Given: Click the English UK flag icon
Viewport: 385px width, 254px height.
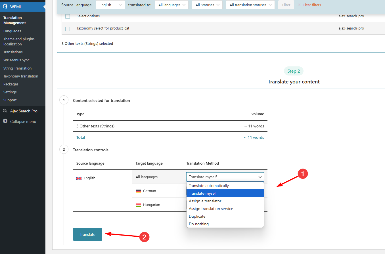Looking at the screenshot, I should tap(79, 178).
